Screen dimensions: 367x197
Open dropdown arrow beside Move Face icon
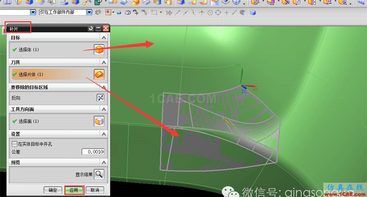click(263, 2)
